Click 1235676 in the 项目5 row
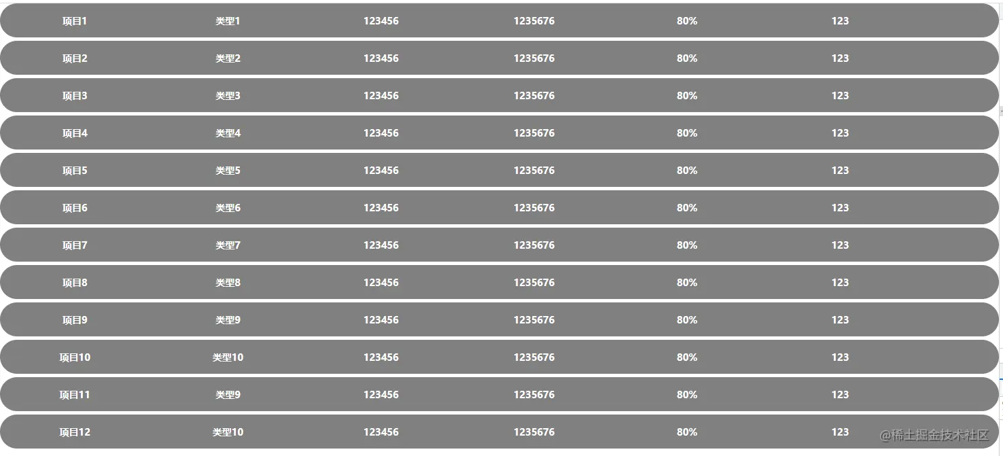Screen dimensions: 1003x456 [534, 171]
